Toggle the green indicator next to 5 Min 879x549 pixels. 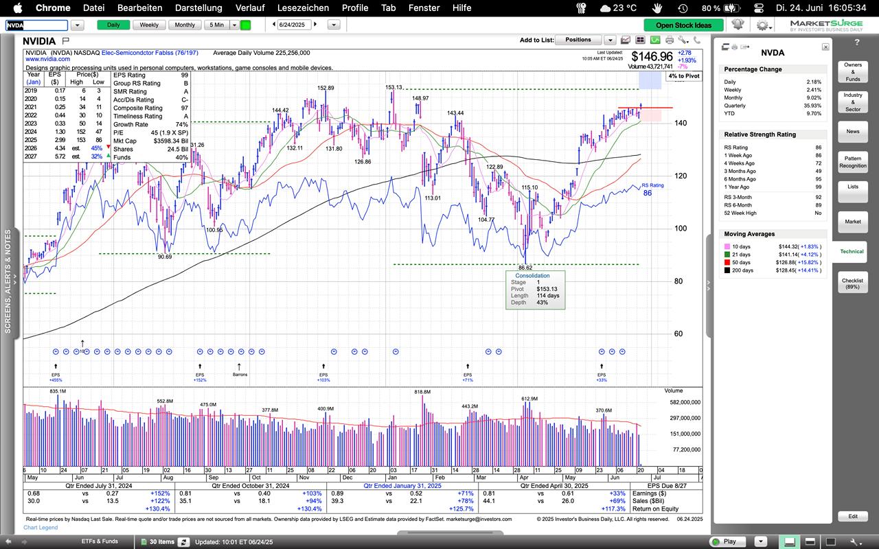tap(245, 25)
